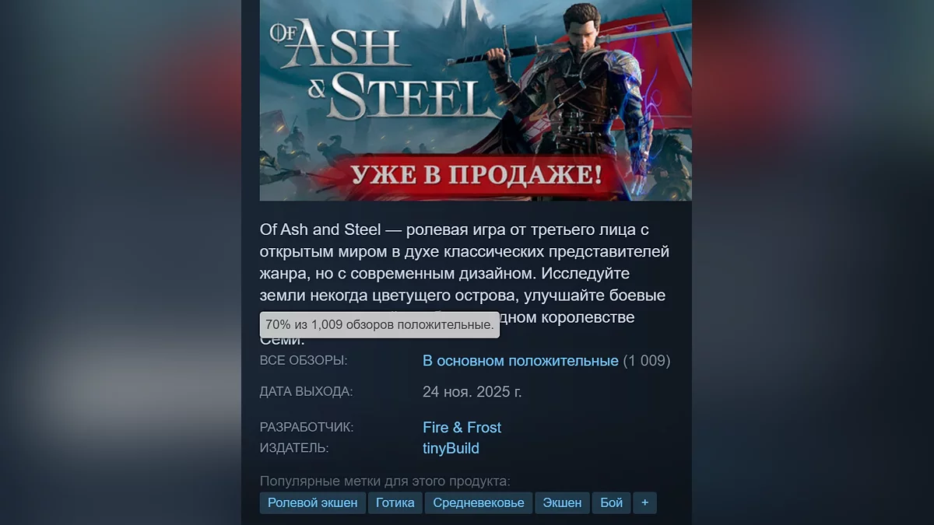The width and height of the screenshot is (934, 525).
Task: Click the 70% positive reviews tooltip
Action: [380, 324]
